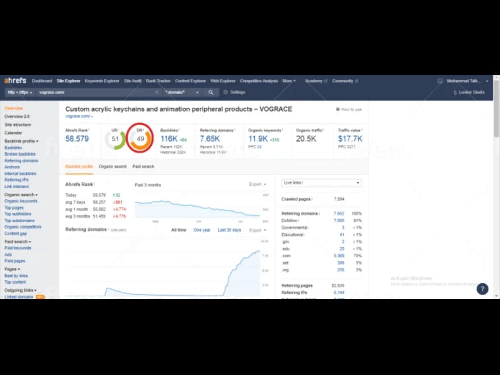Open Site Audit in top navigation
The height and width of the screenshot is (375, 500).
coord(132,81)
